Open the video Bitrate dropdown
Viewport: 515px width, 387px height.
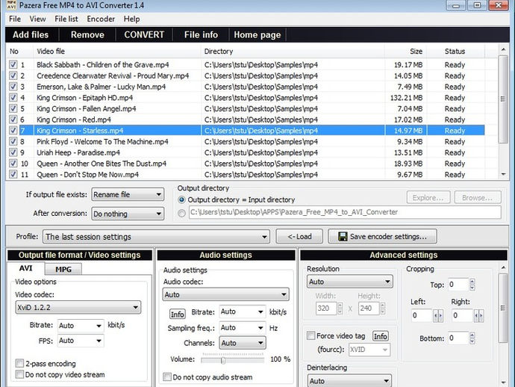tap(81, 326)
